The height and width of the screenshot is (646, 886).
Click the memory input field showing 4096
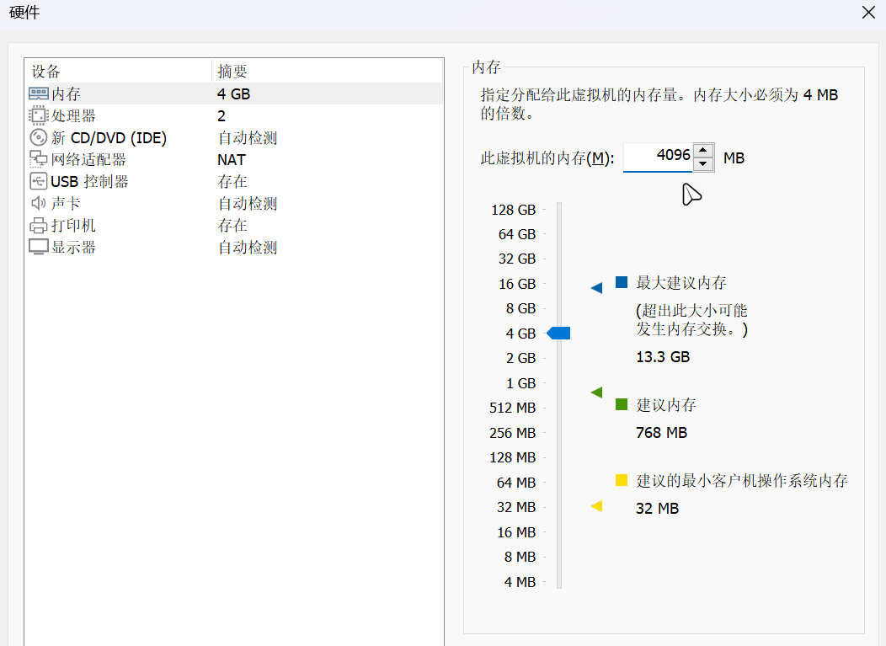(658, 157)
